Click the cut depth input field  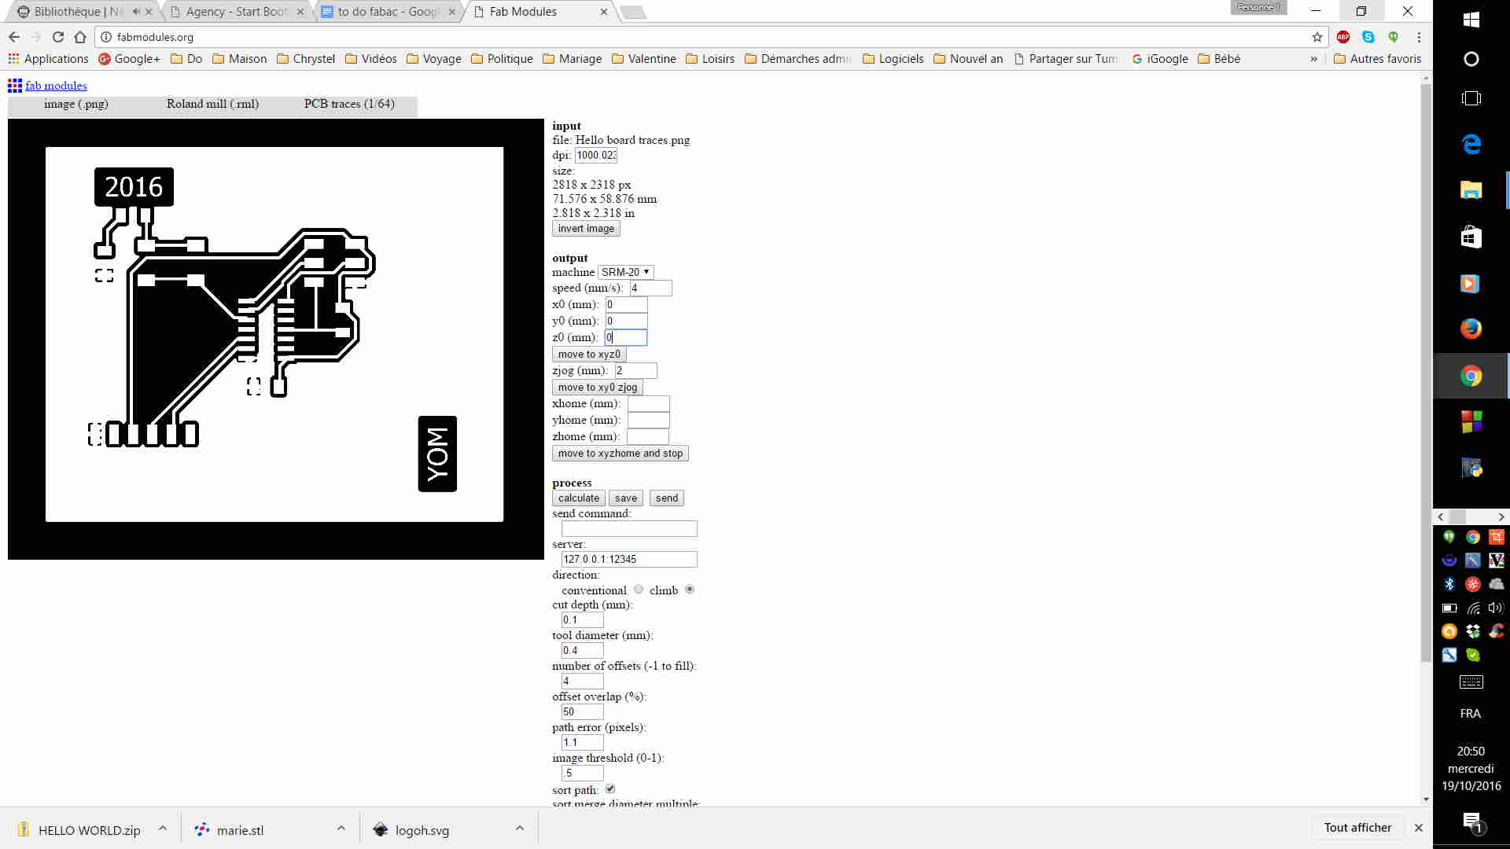[582, 620]
